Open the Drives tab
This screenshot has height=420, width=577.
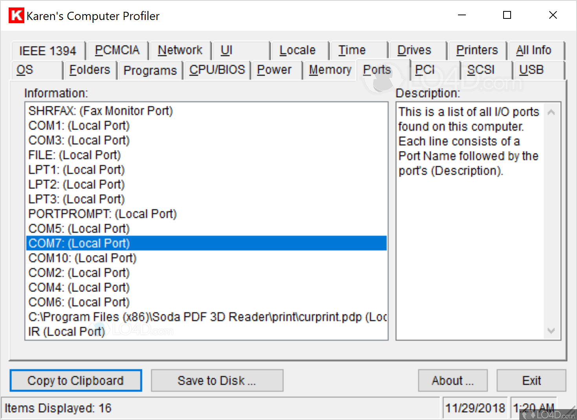414,50
